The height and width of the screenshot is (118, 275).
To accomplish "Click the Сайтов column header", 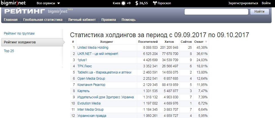I will tap(186, 42).
